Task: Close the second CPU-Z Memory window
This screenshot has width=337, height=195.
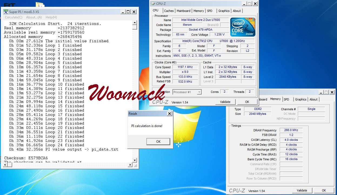Action: tap(332, 92)
